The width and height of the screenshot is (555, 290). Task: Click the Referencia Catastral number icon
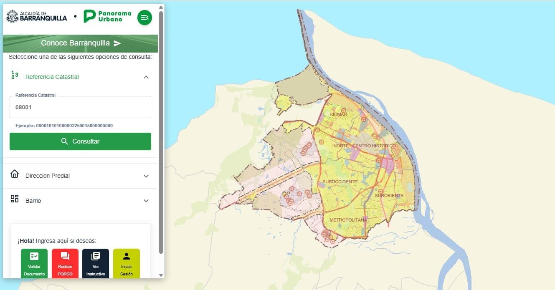[x=15, y=76]
